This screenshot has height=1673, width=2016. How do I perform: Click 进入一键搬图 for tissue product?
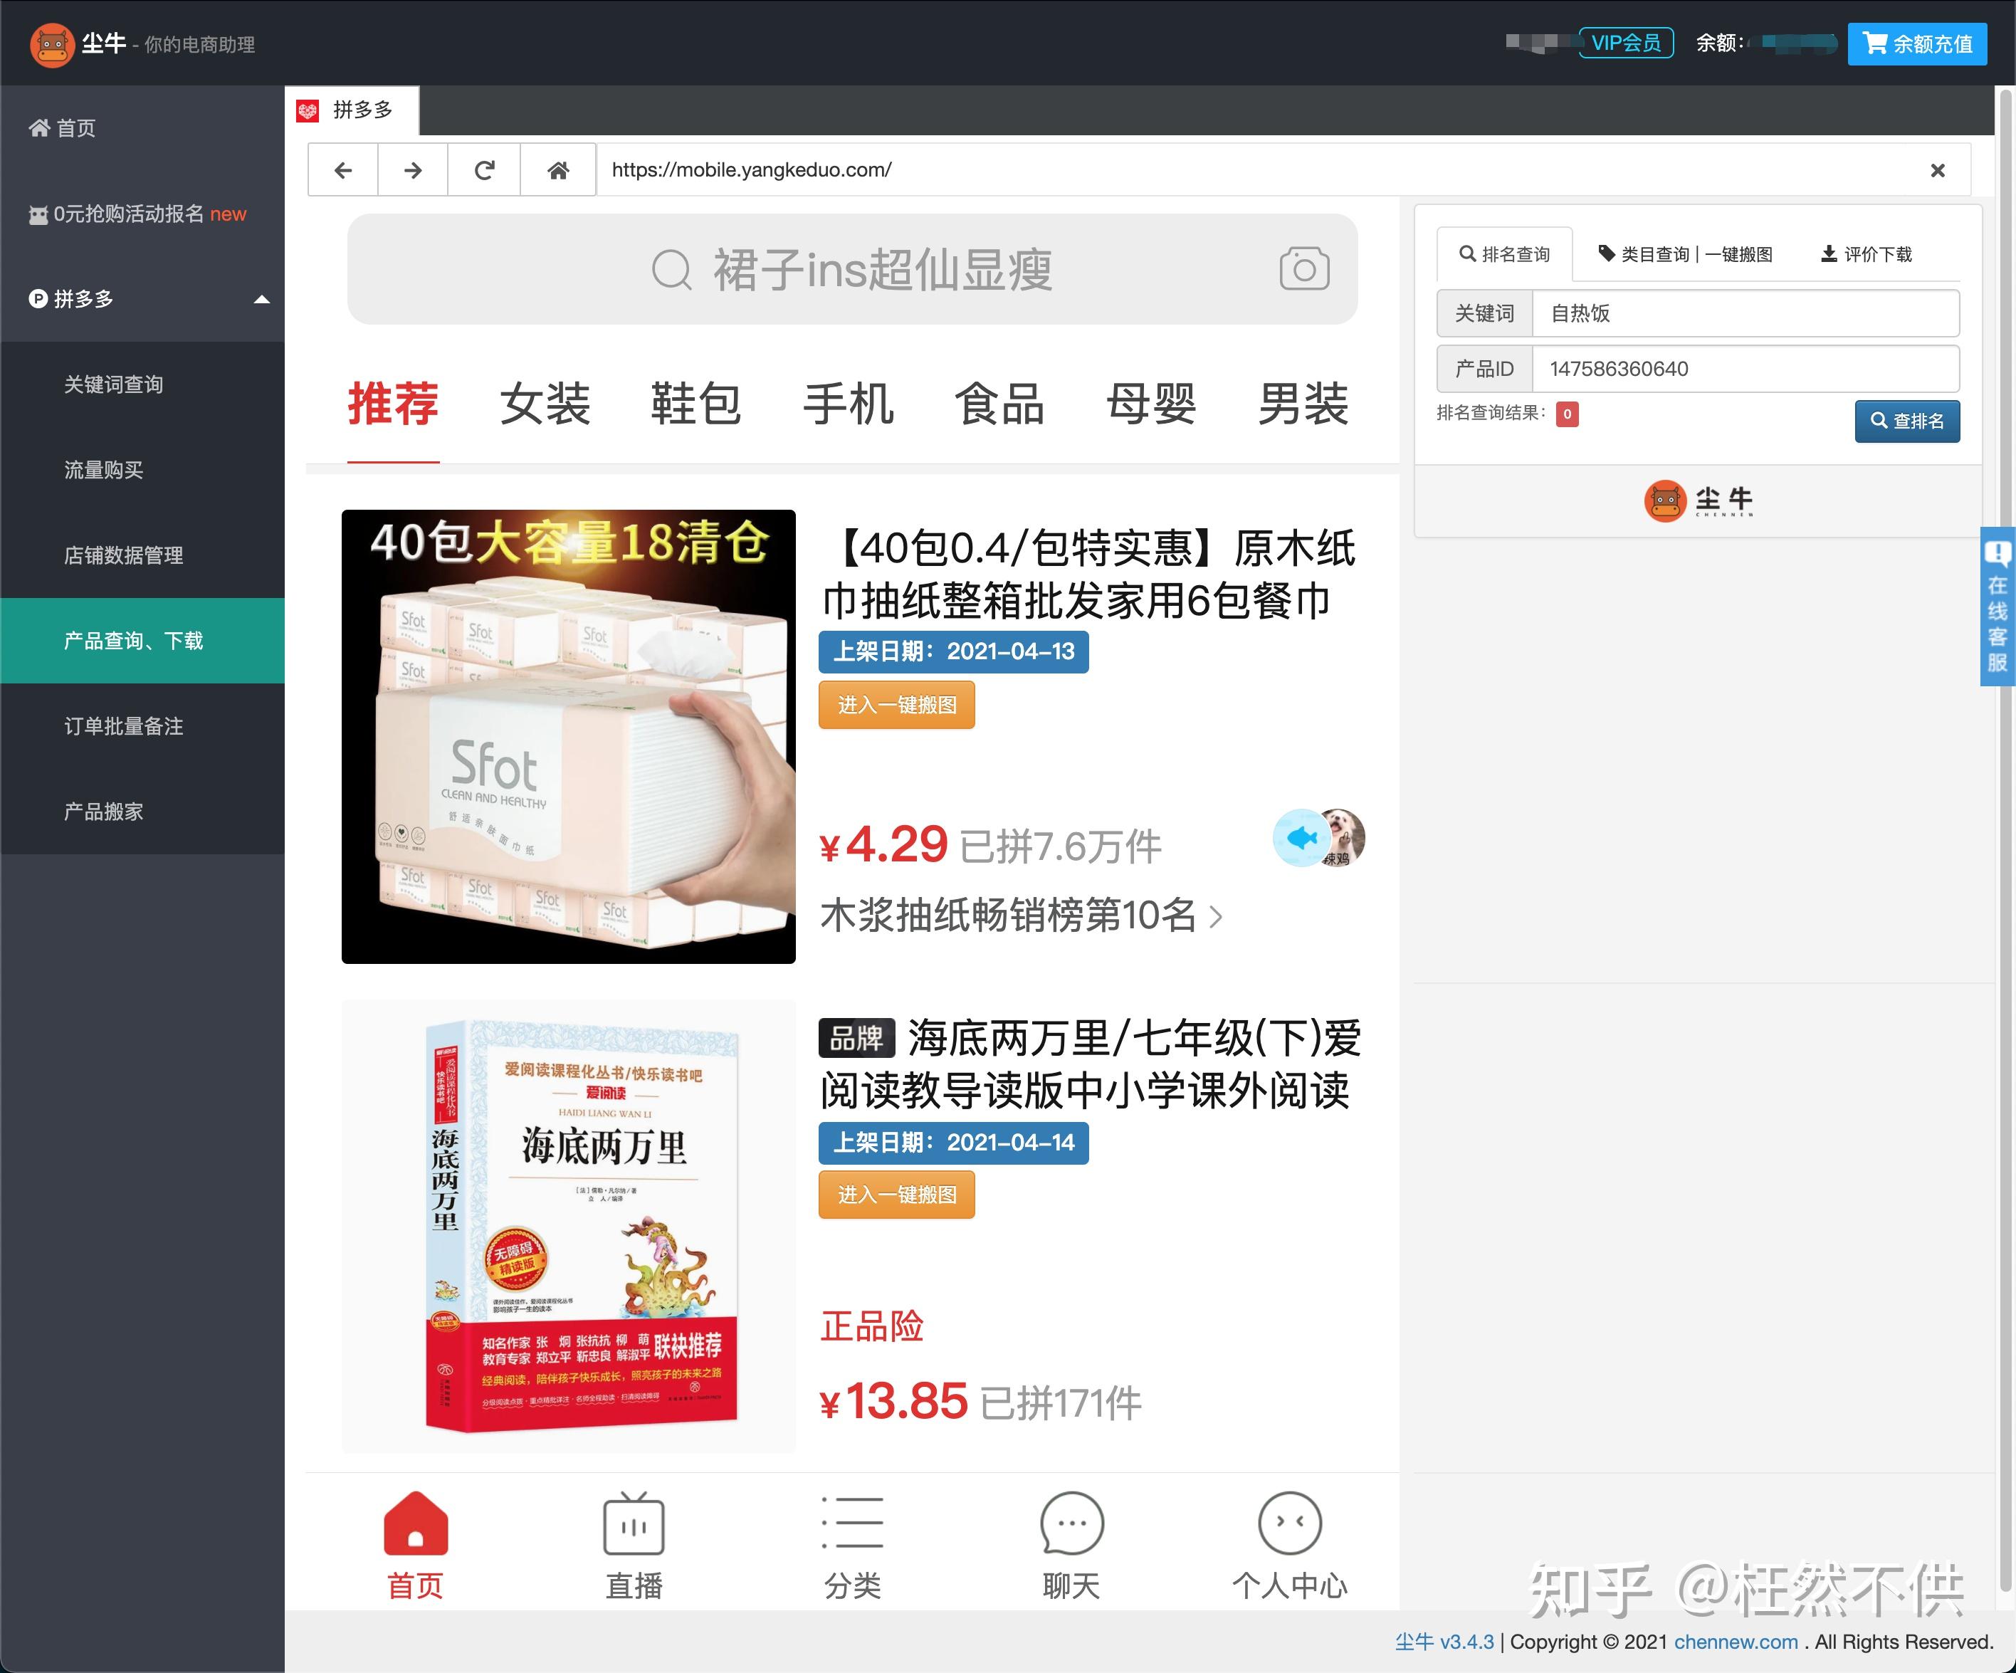coord(897,706)
